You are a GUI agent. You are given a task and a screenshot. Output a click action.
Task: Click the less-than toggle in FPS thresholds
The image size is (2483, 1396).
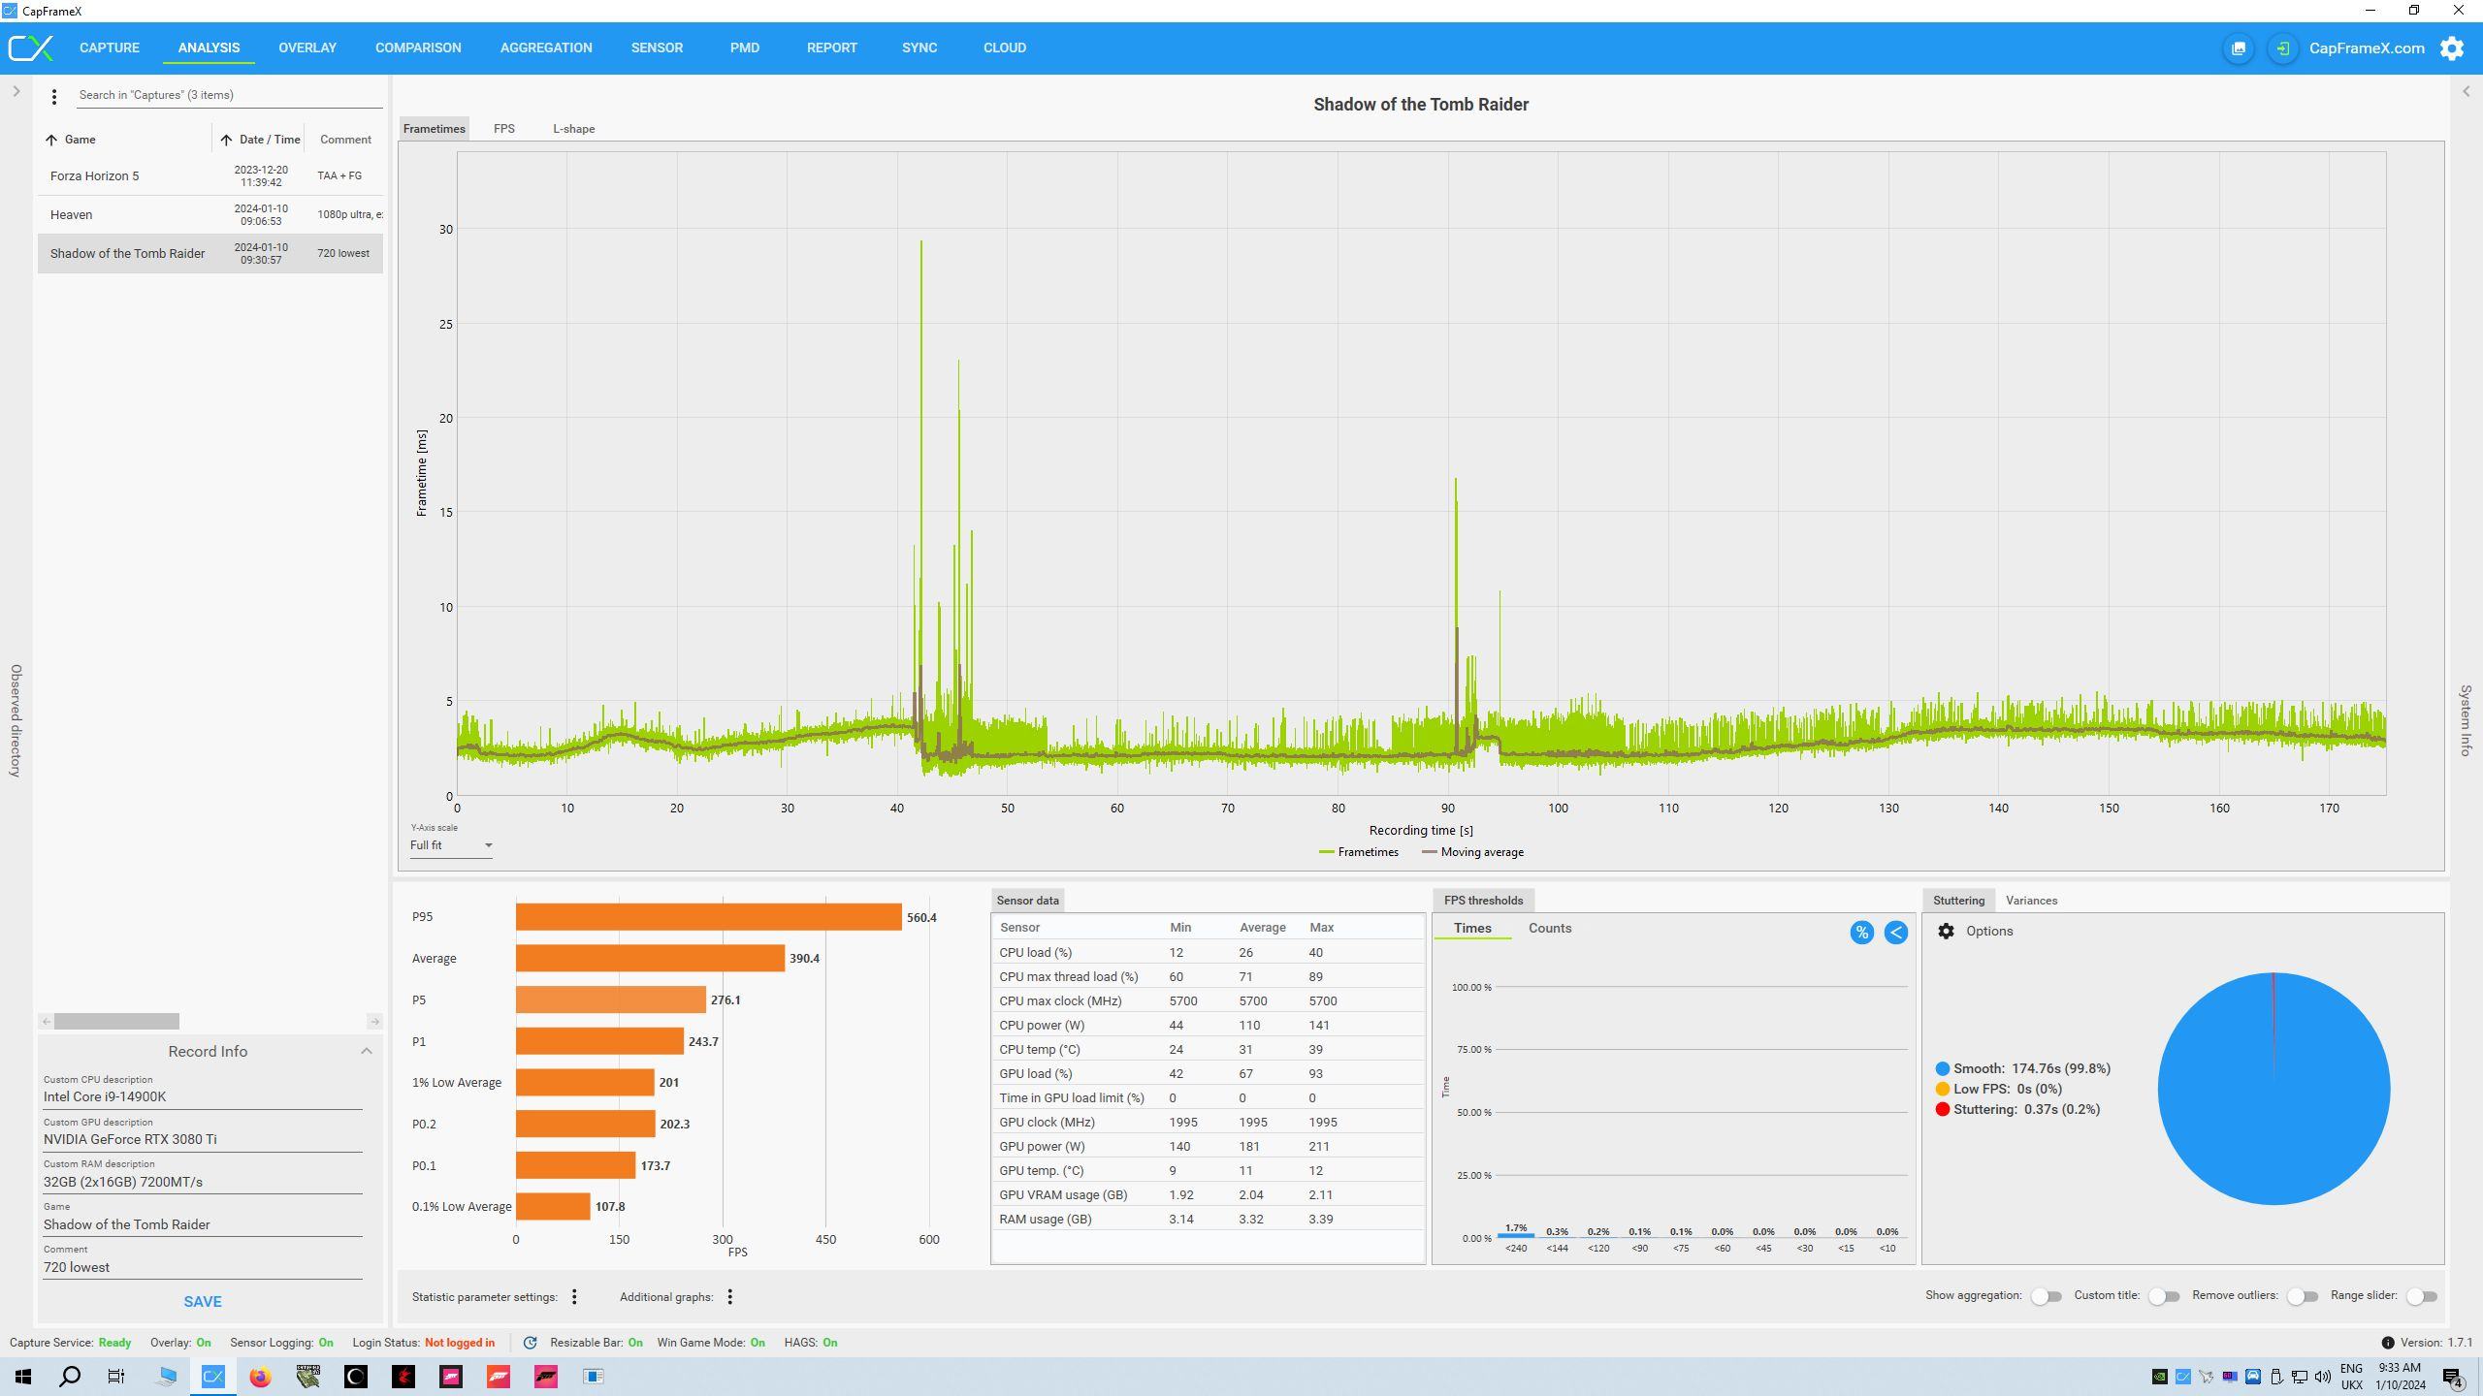pos(1895,933)
